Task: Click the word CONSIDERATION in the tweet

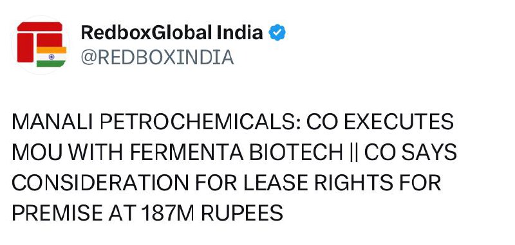Action: [x=100, y=183]
